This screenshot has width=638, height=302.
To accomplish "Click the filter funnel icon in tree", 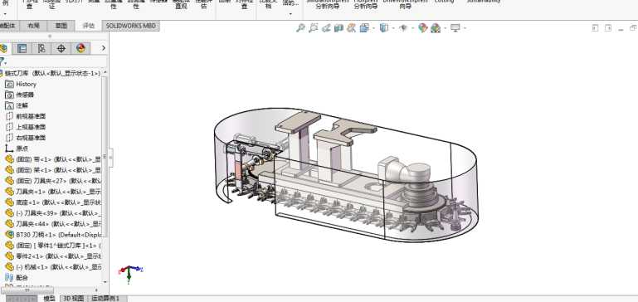I will tap(2, 62).
